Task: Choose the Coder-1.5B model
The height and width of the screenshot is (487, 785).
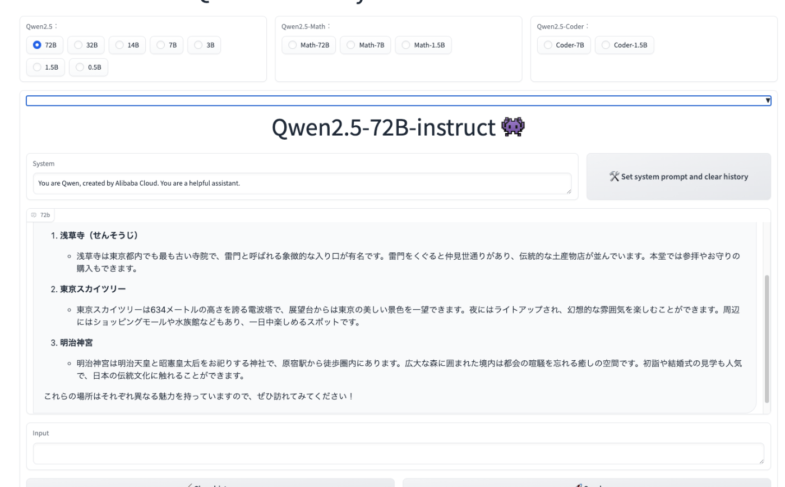Action: tap(625, 45)
